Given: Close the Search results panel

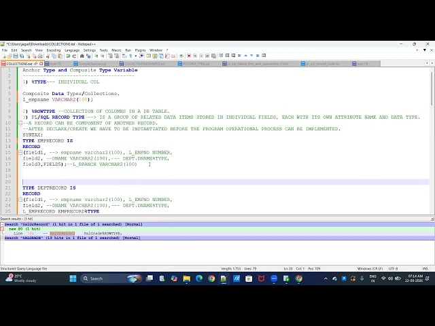Looking at the screenshot, I should (x=432, y=219).
